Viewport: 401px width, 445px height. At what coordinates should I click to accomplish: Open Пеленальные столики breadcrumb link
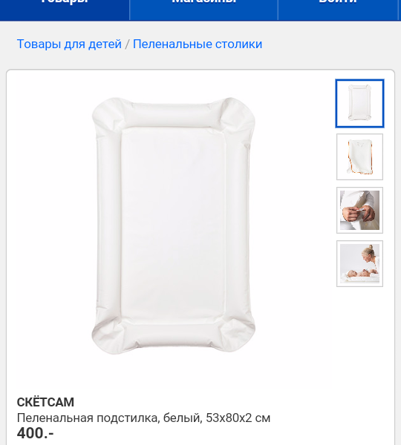[x=198, y=44]
